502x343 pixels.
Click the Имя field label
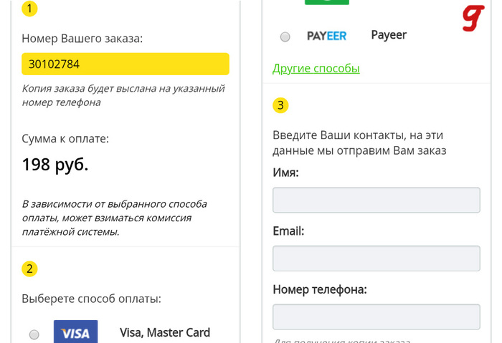[285, 173]
